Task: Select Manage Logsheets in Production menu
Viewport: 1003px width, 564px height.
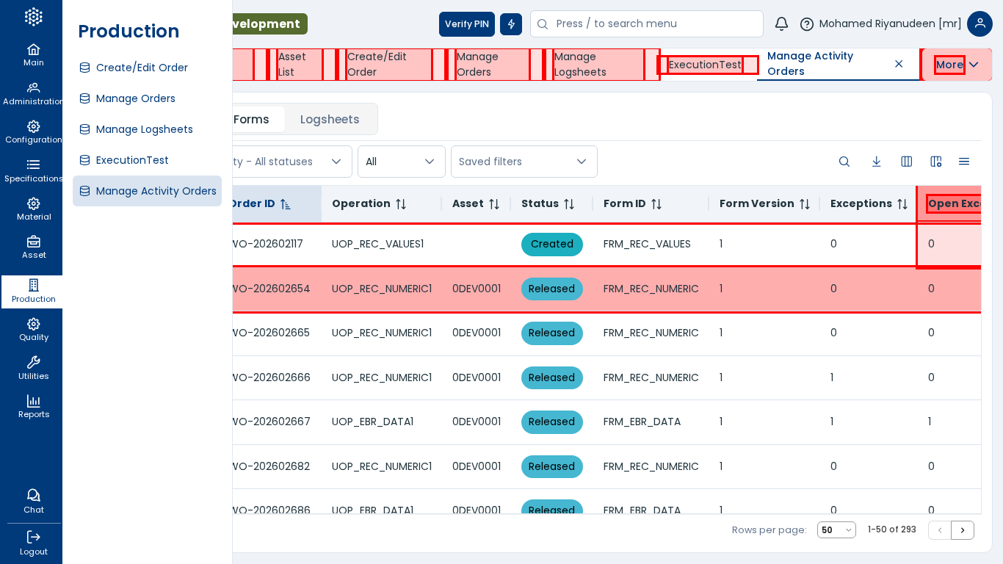Action: pos(144,129)
